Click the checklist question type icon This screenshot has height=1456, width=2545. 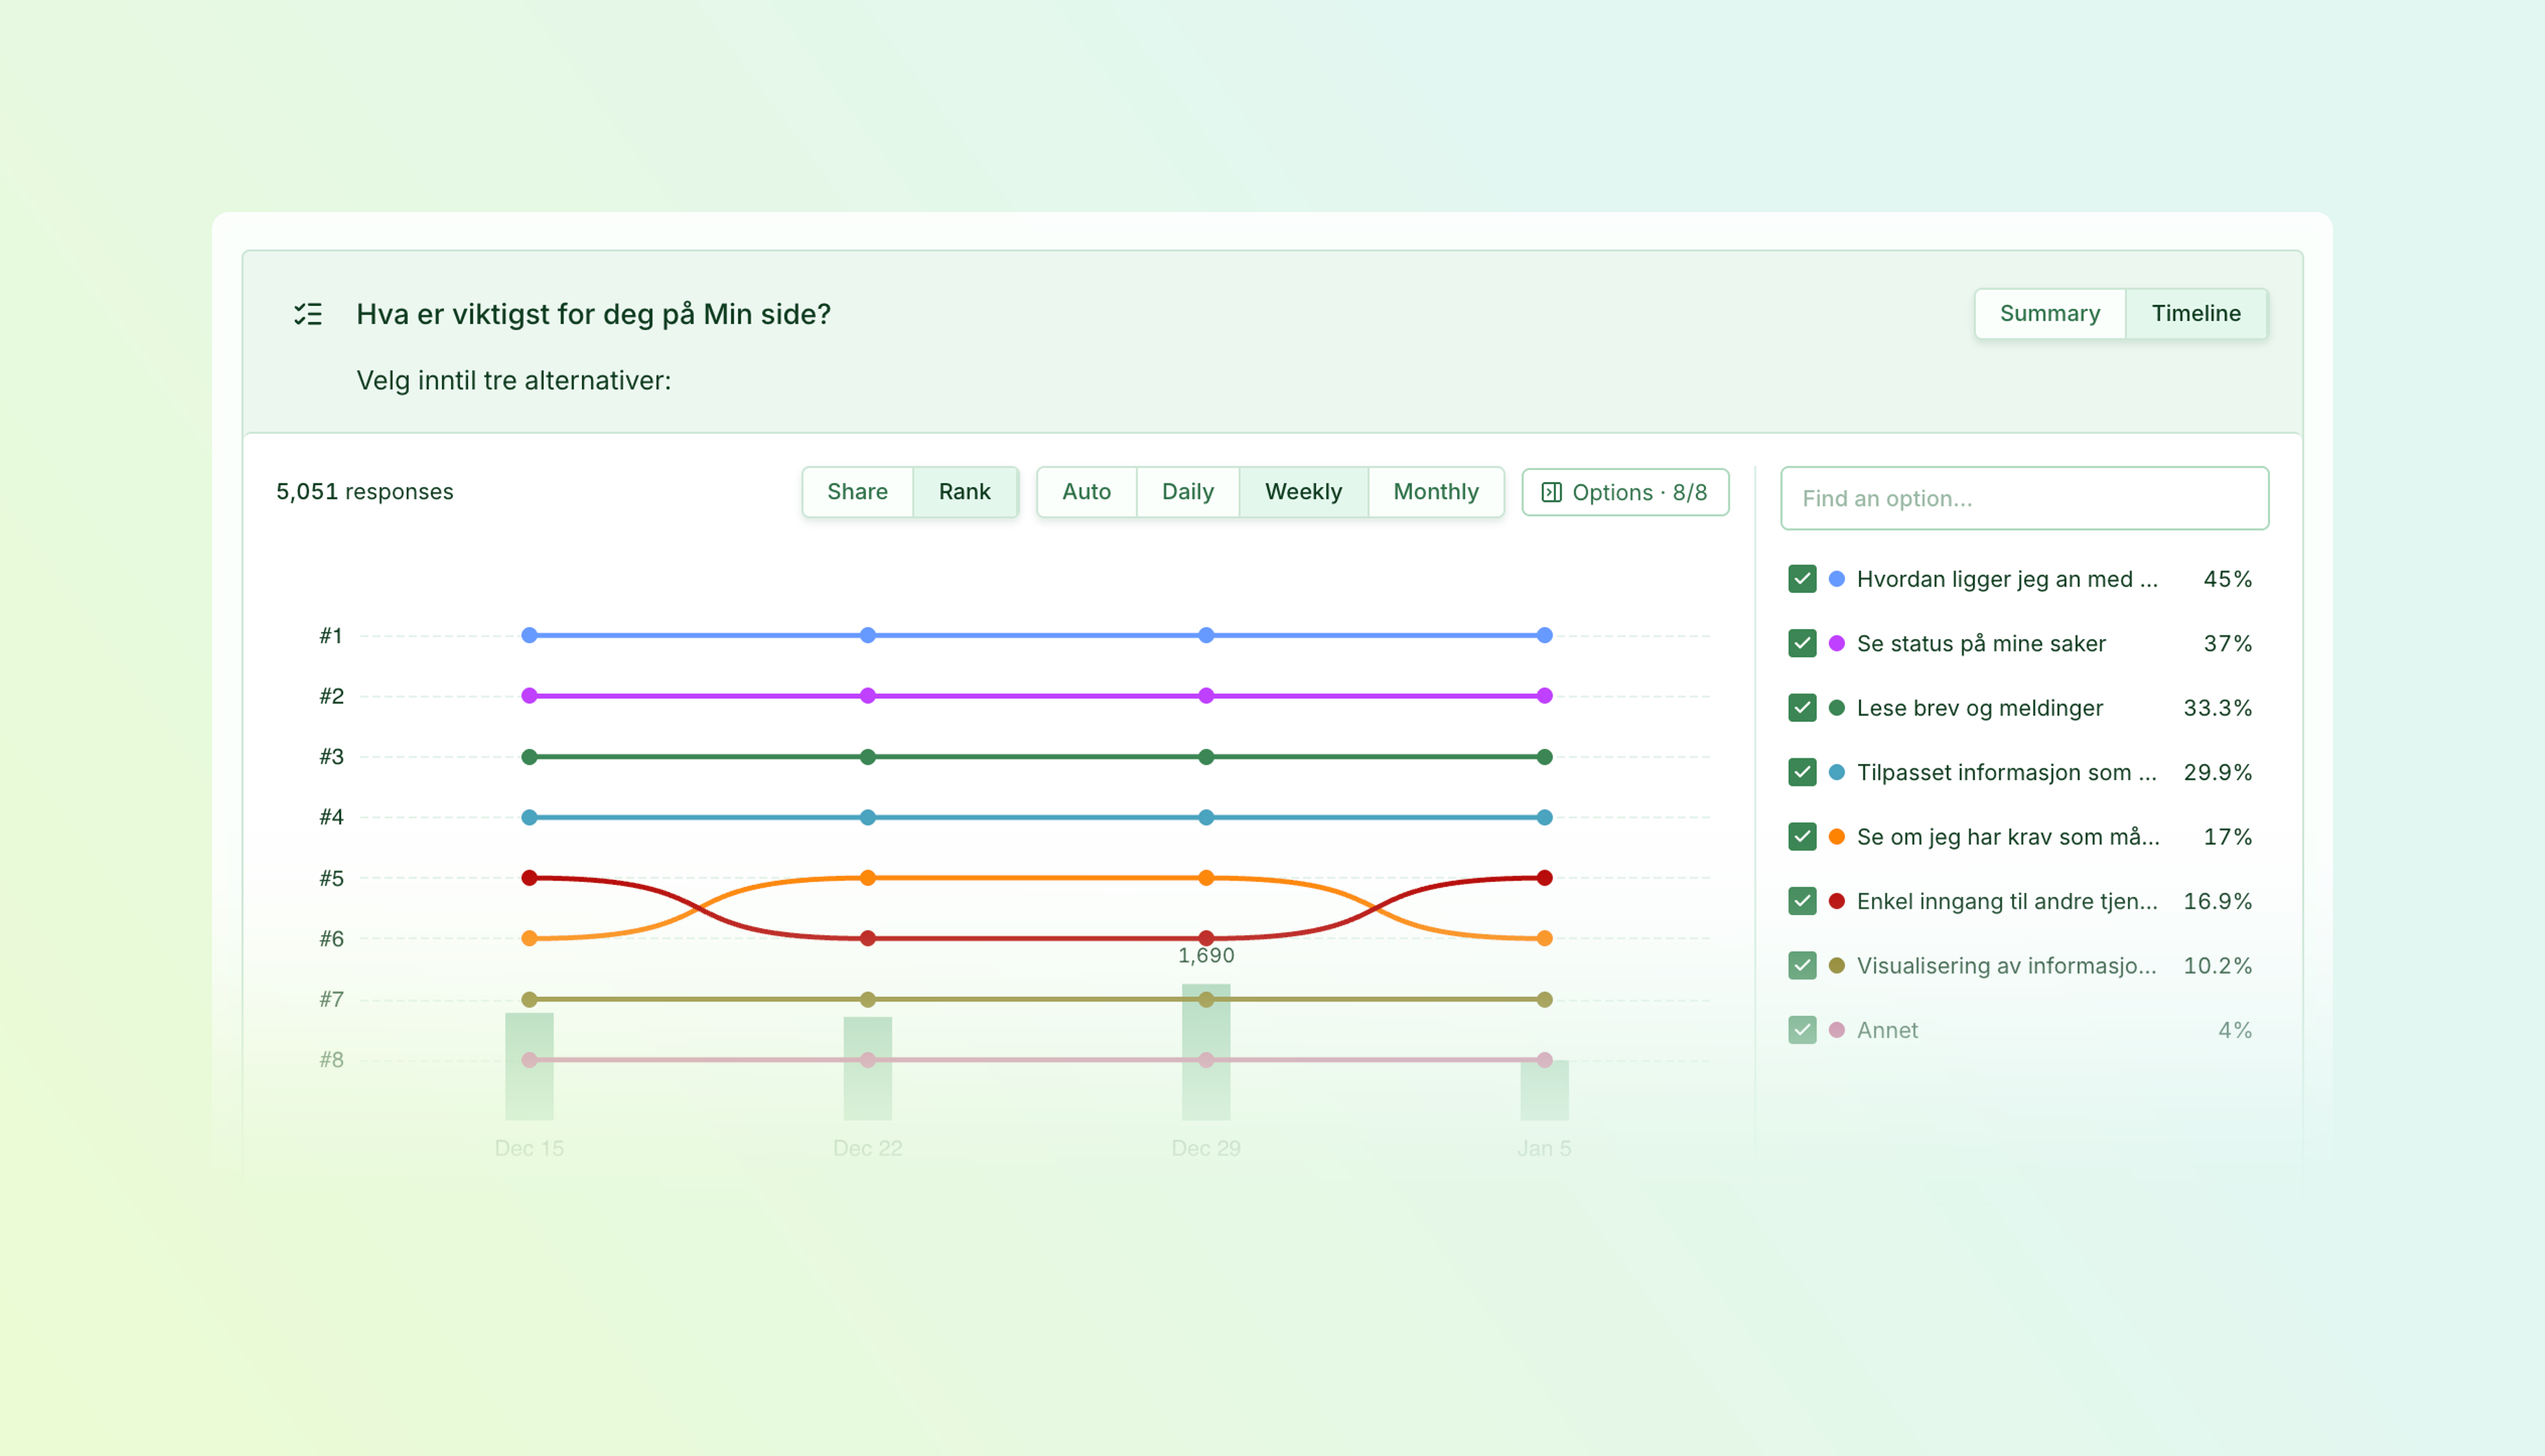[308, 314]
